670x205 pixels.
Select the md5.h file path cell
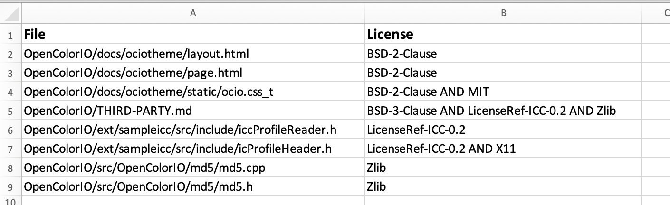(193, 187)
